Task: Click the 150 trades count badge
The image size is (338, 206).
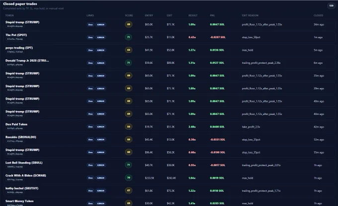Action: click(331, 5)
